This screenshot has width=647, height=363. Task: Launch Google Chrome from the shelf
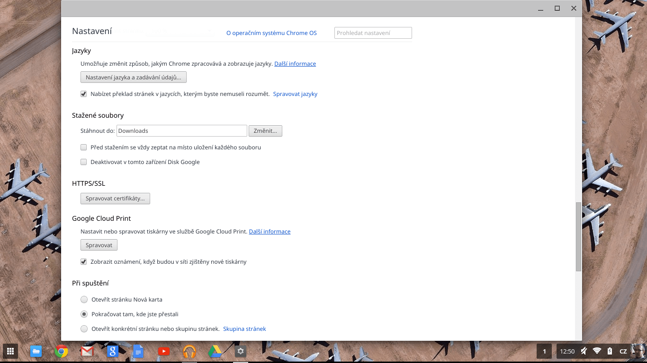coord(61,351)
